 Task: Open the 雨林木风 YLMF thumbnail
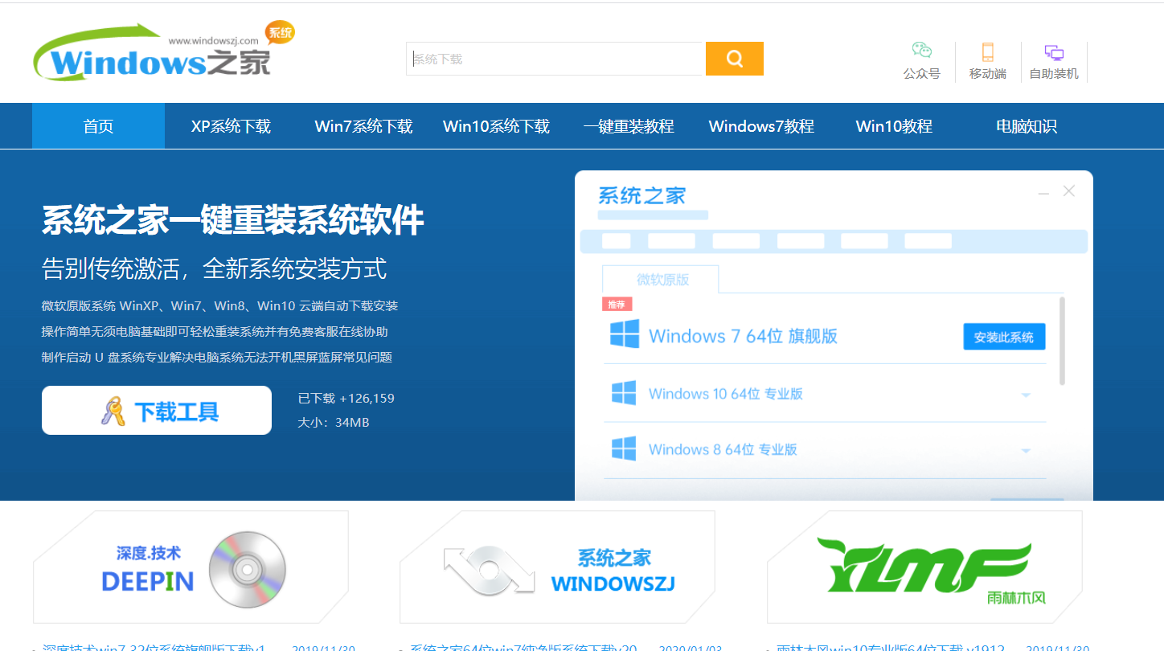point(930,567)
